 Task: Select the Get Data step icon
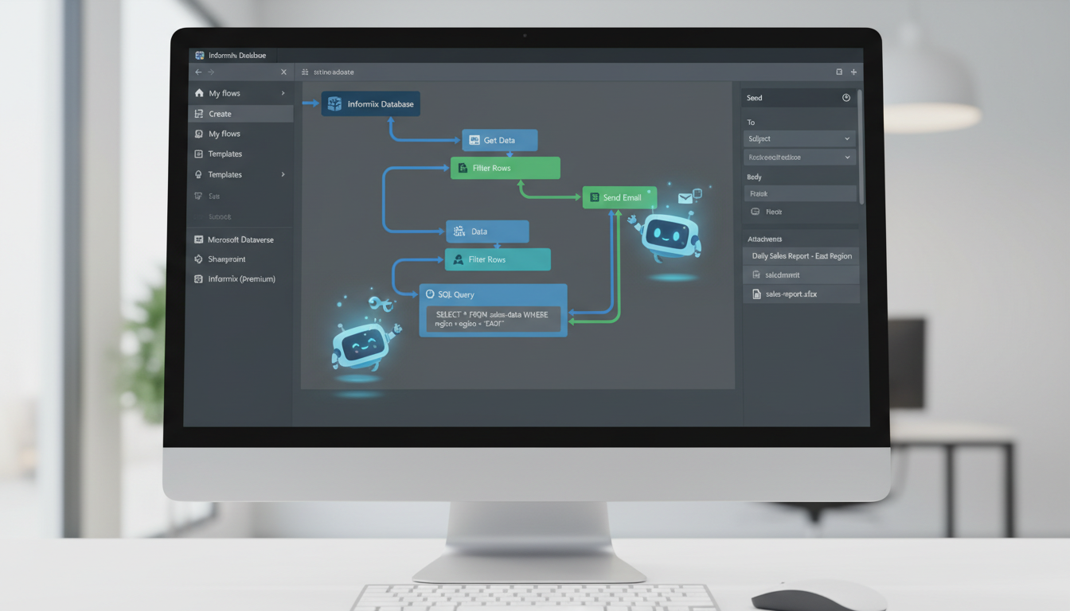pos(474,140)
